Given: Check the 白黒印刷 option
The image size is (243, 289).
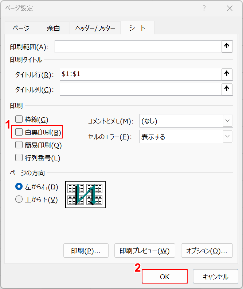Looking at the screenshot, I should point(19,132).
